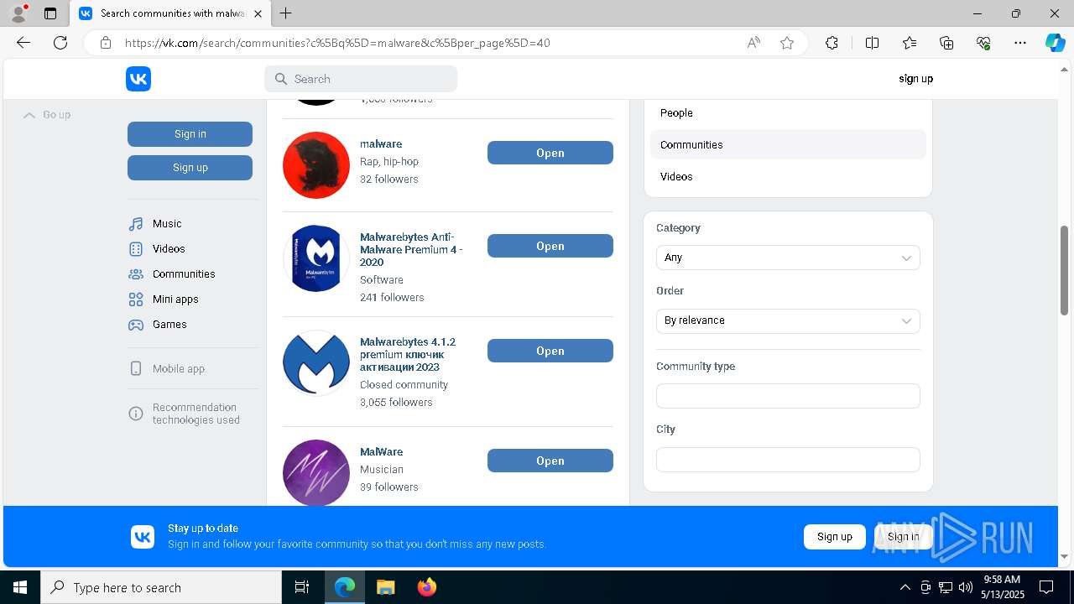
Task: Open the Tab actions menu icon
Action: [50, 13]
